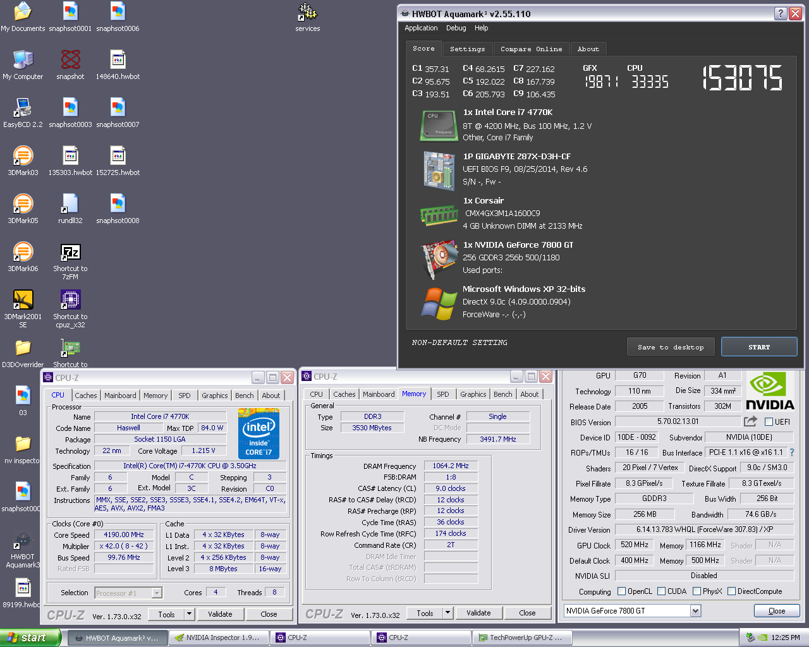809x647 pixels.
Task: Expand the GeForce 7800 GT selector in GPU-Z
Action: point(696,610)
